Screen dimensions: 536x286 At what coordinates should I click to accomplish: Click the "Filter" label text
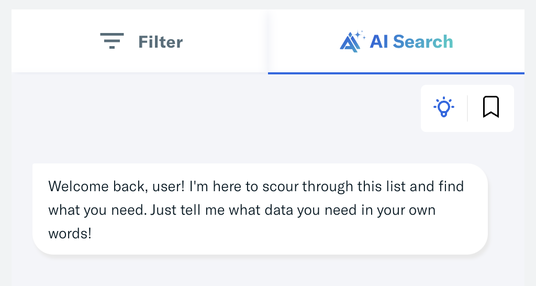click(160, 42)
